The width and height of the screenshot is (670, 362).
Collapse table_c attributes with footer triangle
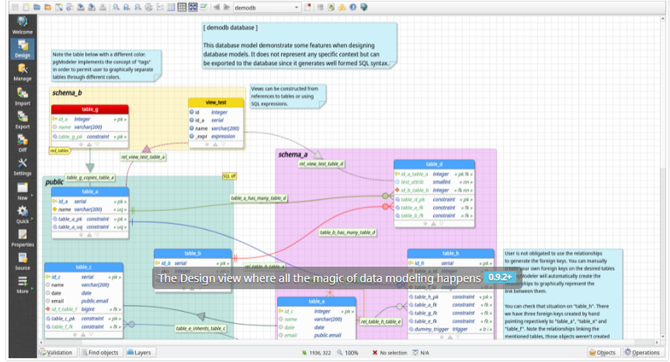tap(83, 335)
